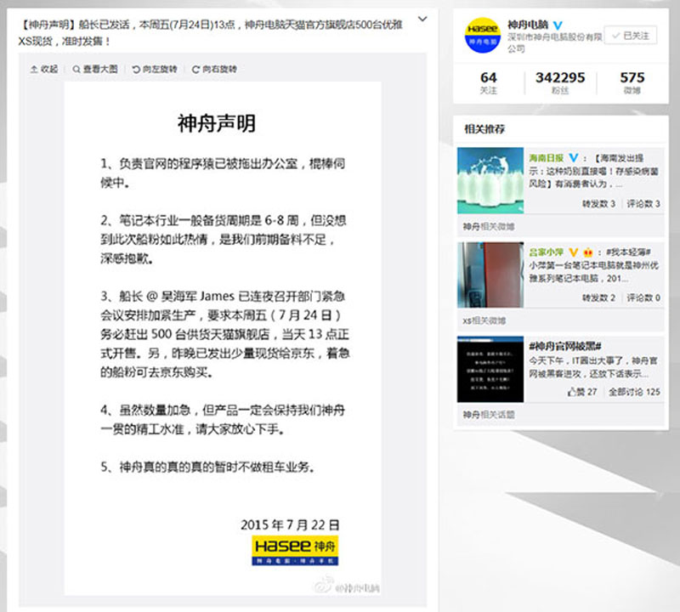Click the company name 深圳市神舟电脑股份有限公司
Image resolution: width=680 pixels, height=612 pixels.
point(555,42)
